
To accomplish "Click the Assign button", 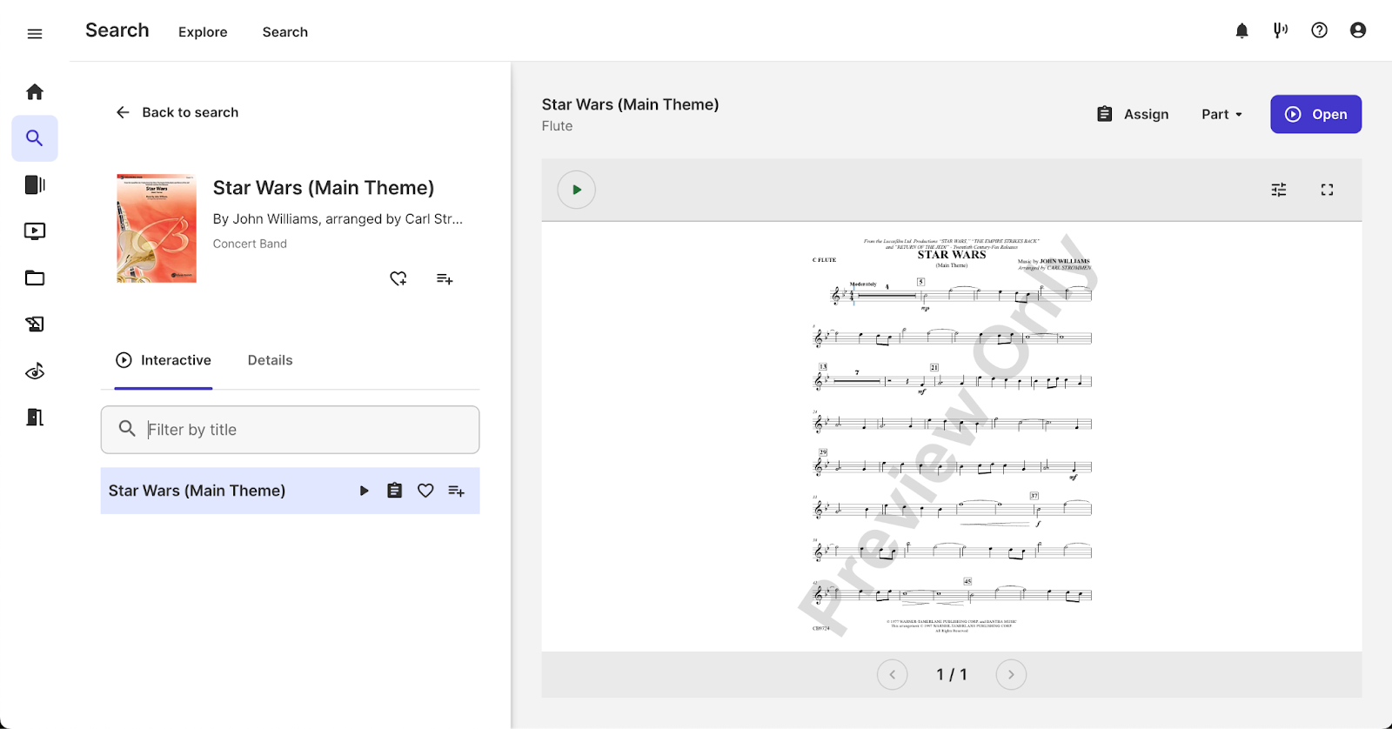I will pyautogui.click(x=1133, y=114).
